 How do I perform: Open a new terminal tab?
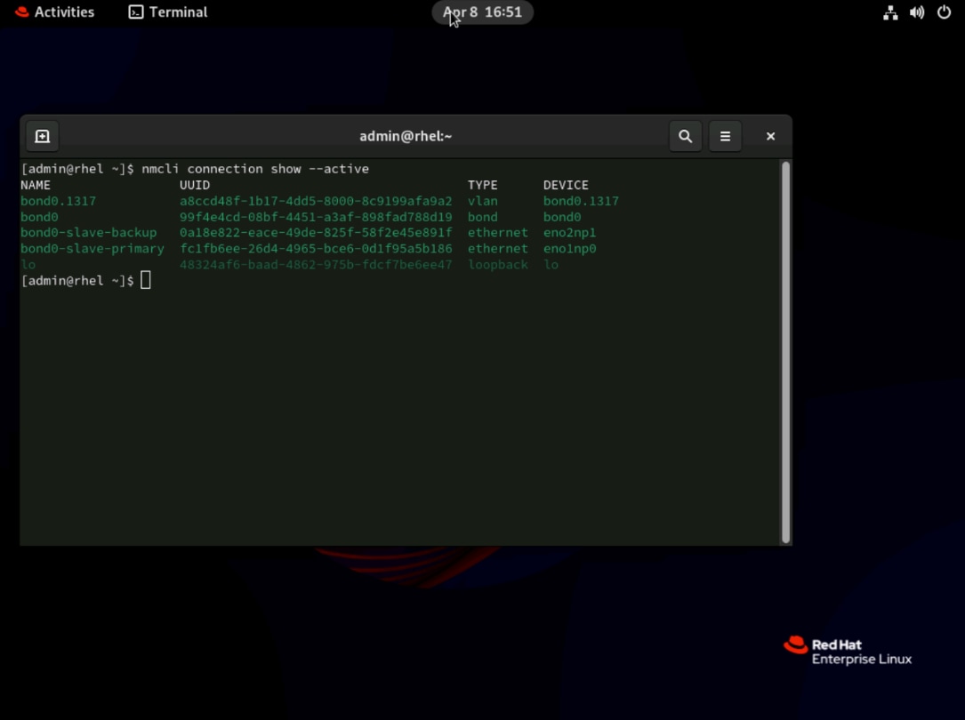click(x=43, y=136)
